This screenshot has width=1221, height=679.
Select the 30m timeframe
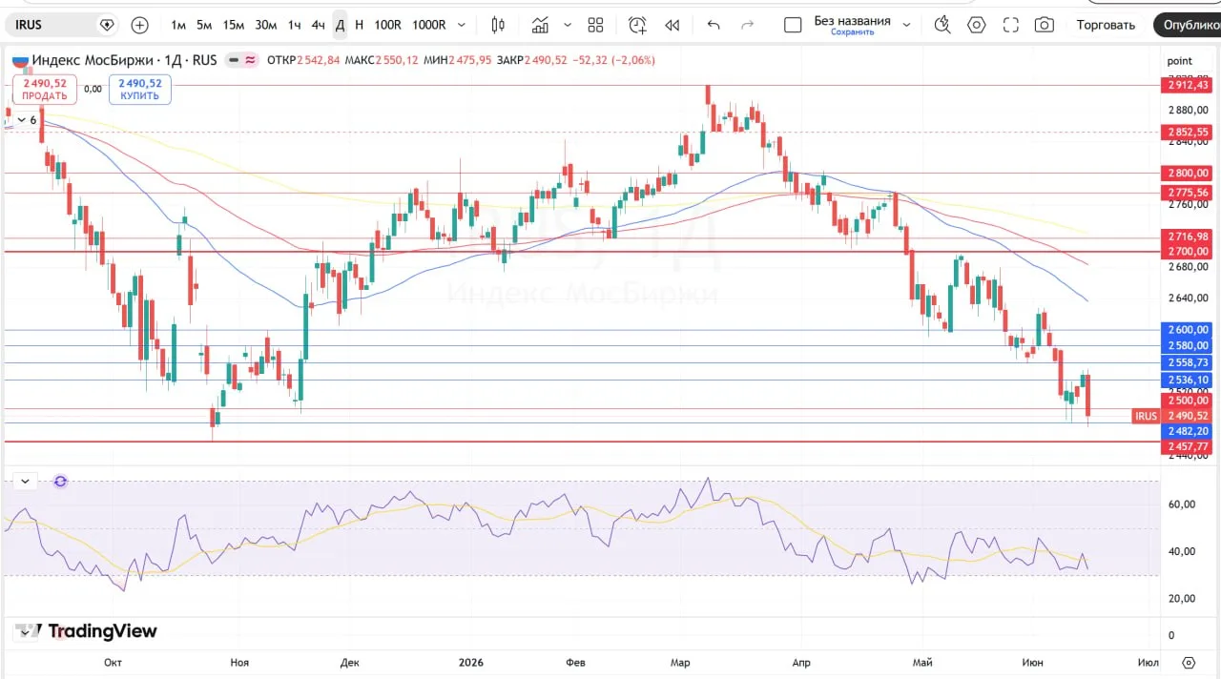[x=266, y=25]
